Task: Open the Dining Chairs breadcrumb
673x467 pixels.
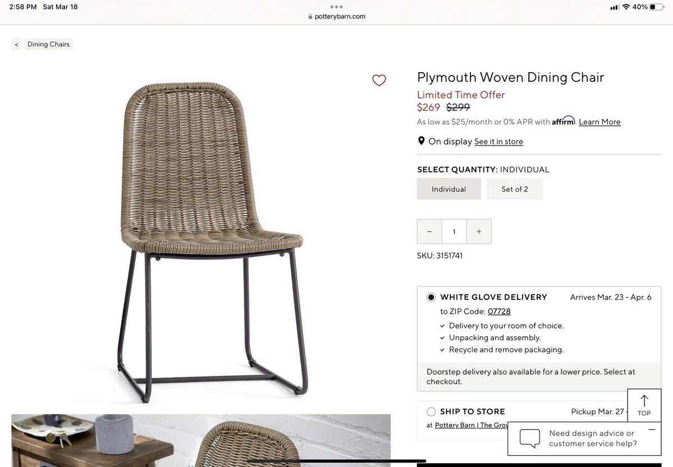Action: 48,44
